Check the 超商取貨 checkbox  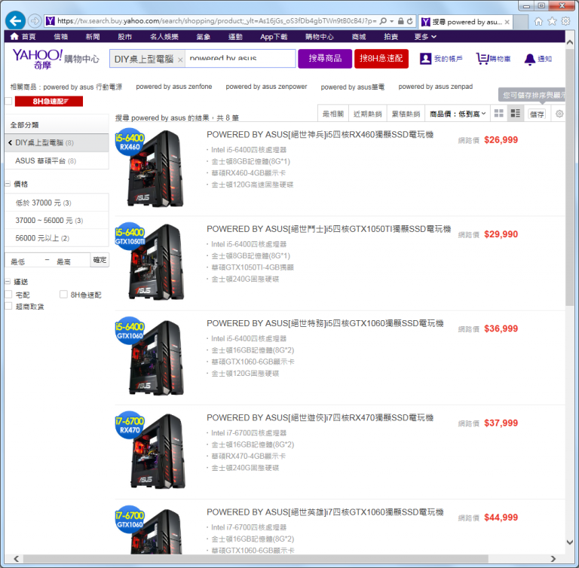tap(8, 306)
